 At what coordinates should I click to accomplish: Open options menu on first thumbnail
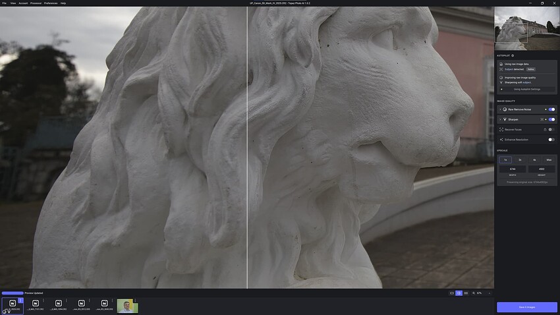click(20, 301)
